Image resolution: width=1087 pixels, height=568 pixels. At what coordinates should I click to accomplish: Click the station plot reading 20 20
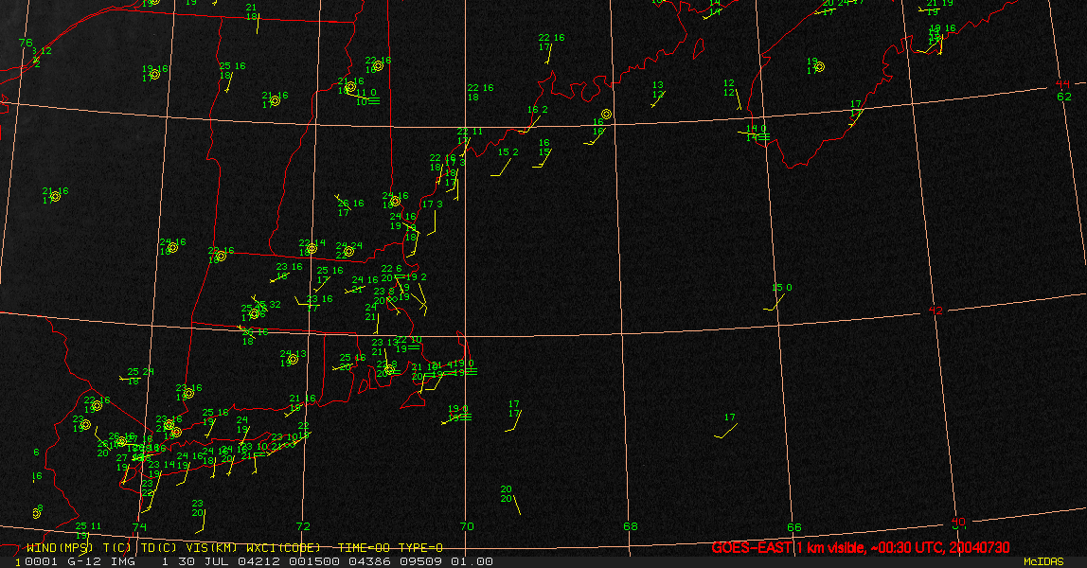click(x=507, y=494)
